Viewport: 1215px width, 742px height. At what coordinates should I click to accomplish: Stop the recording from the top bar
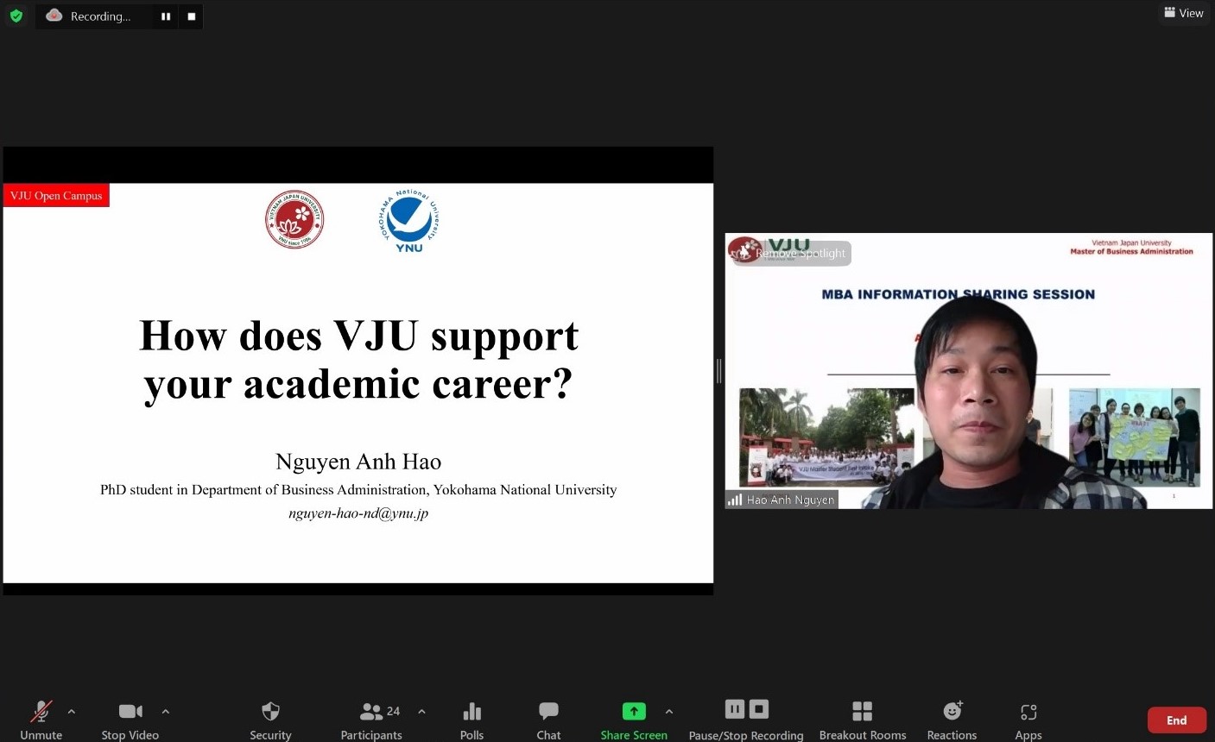click(x=192, y=16)
